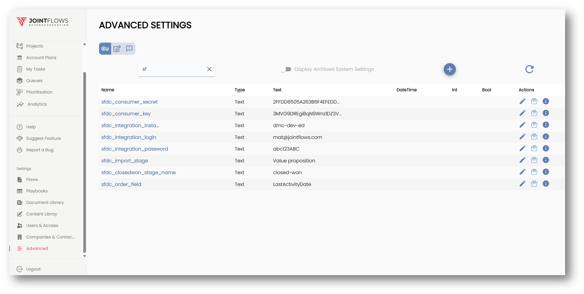Archive the sfdc_consumer_key setting
This screenshot has height=294, width=584.
click(534, 113)
